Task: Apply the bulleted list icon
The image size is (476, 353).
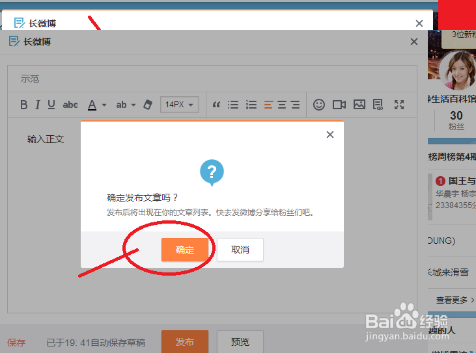Action: [x=233, y=105]
